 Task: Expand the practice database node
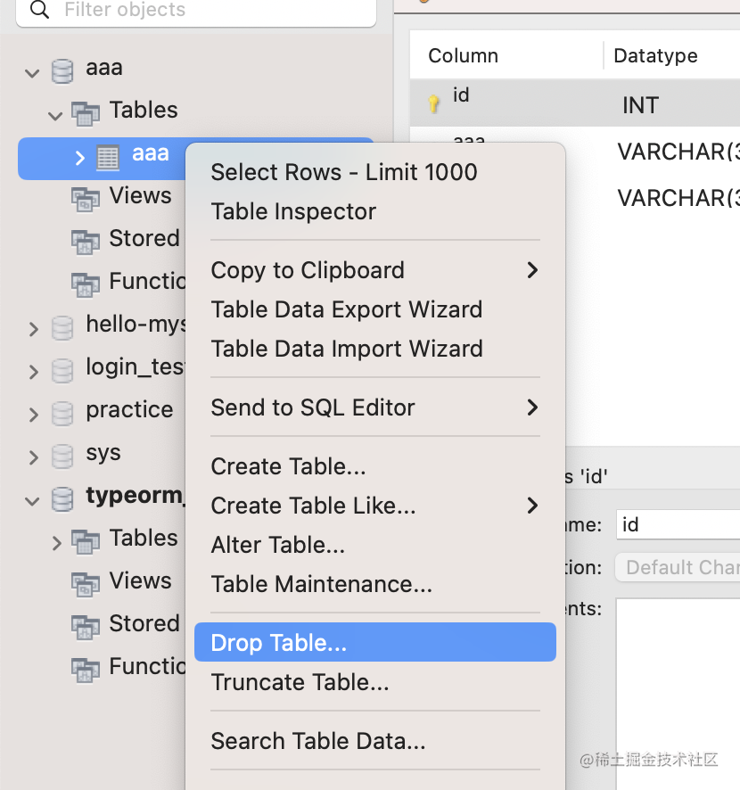click(33, 414)
